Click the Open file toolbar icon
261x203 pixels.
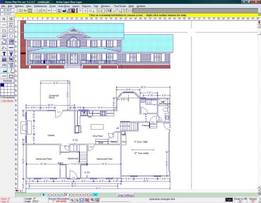pos(25,11)
